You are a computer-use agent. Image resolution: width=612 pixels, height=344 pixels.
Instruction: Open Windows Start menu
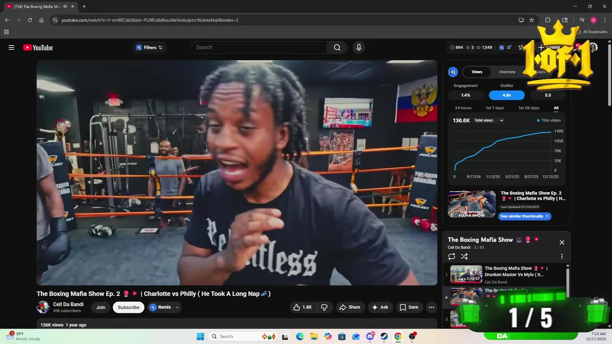coord(200,336)
